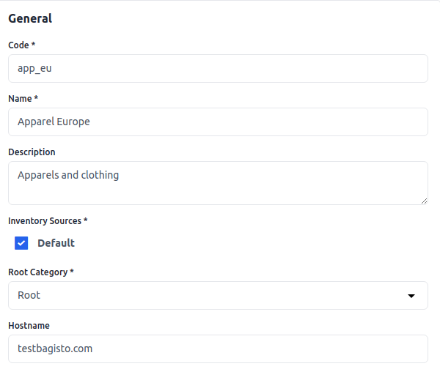The height and width of the screenshot is (380, 440).
Task: Click the Root Category label
Action: click(x=40, y=272)
